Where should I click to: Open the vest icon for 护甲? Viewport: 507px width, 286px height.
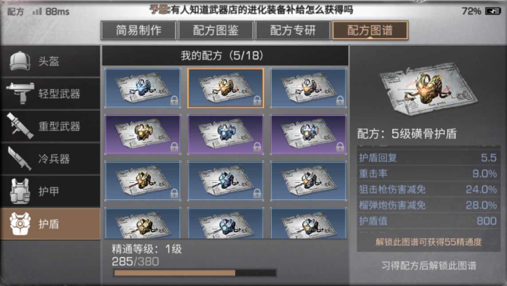(x=20, y=191)
